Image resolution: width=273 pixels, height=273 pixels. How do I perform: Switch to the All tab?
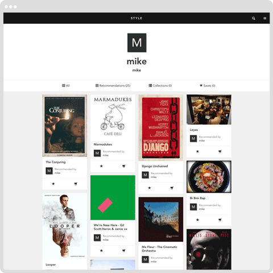point(66,85)
